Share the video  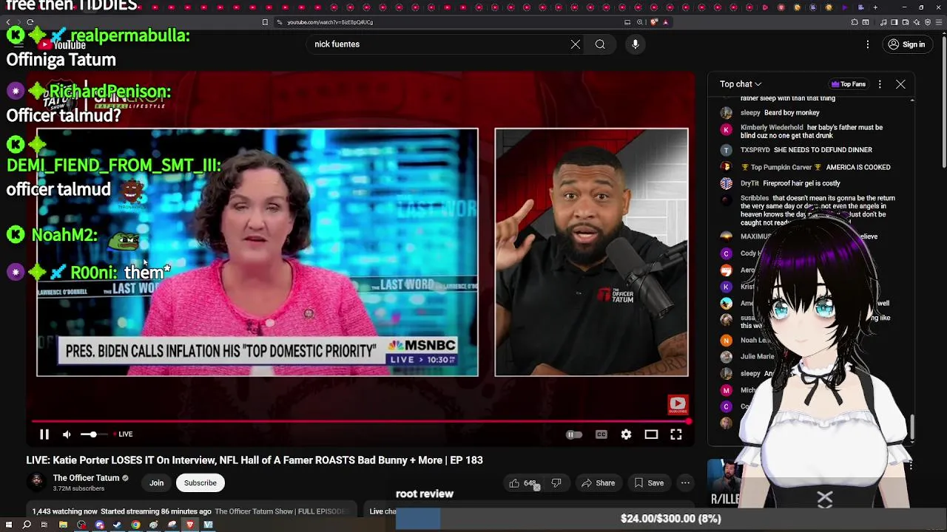click(598, 483)
